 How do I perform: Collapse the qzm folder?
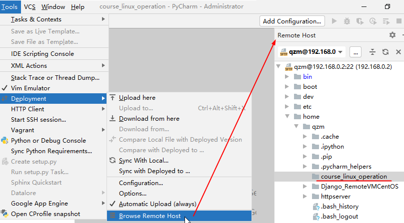click(x=296, y=127)
